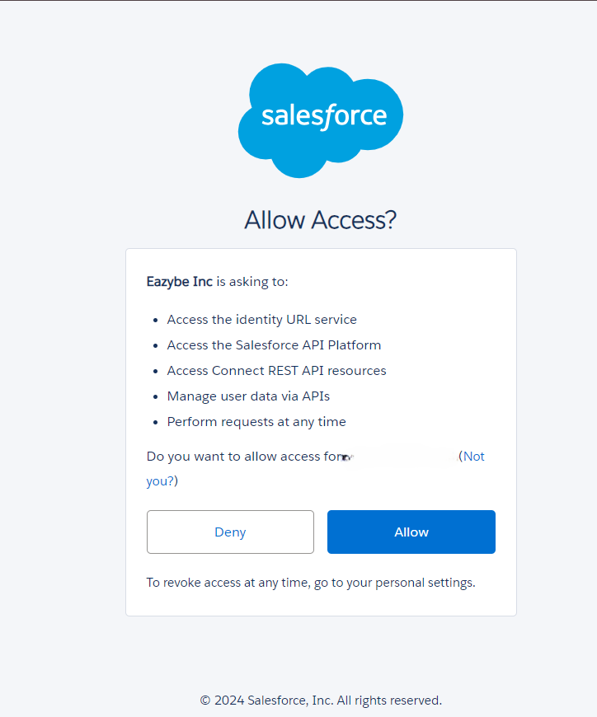The width and height of the screenshot is (597, 717).
Task: Click the bullet beside Perform requests
Action: 155,421
